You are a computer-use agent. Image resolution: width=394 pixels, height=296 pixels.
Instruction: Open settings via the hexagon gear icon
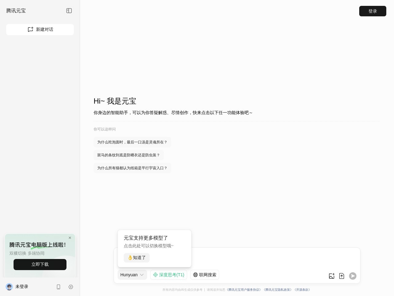click(71, 287)
